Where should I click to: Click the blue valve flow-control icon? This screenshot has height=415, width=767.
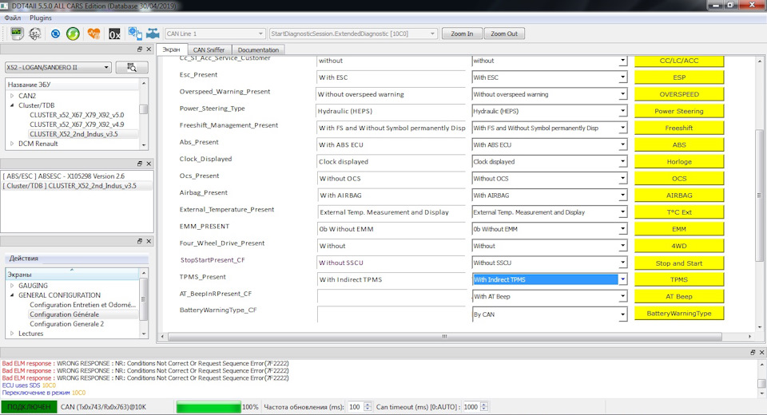point(153,34)
